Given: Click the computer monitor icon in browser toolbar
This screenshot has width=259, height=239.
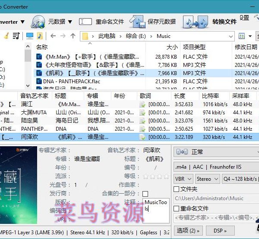Looking at the screenshot, I should coord(29,36).
